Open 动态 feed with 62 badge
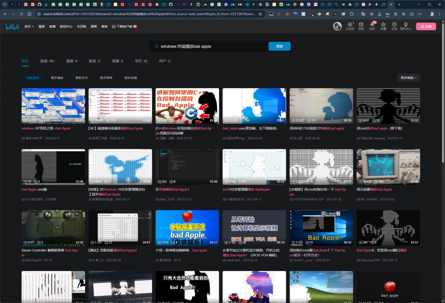Screen dimensions: 445x303 (372, 26)
